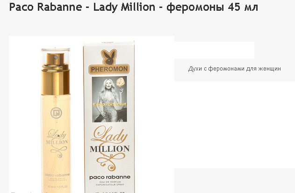Click the gold swirl ornament on the bottle
Screen dimensions: 295x193
click(x=59, y=151)
